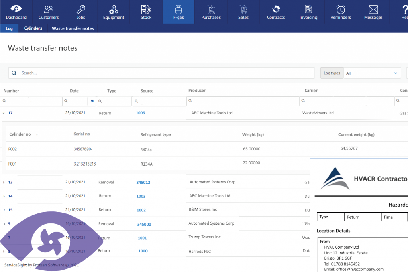The height and width of the screenshot is (272, 408).
Task: Expand row number 15
Action: (4, 210)
